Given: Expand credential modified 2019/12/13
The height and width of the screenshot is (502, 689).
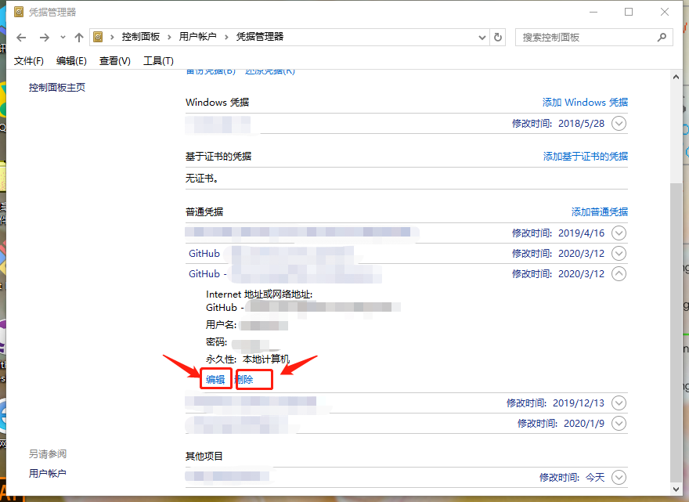Looking at the screenshot, I should point(619,403).
